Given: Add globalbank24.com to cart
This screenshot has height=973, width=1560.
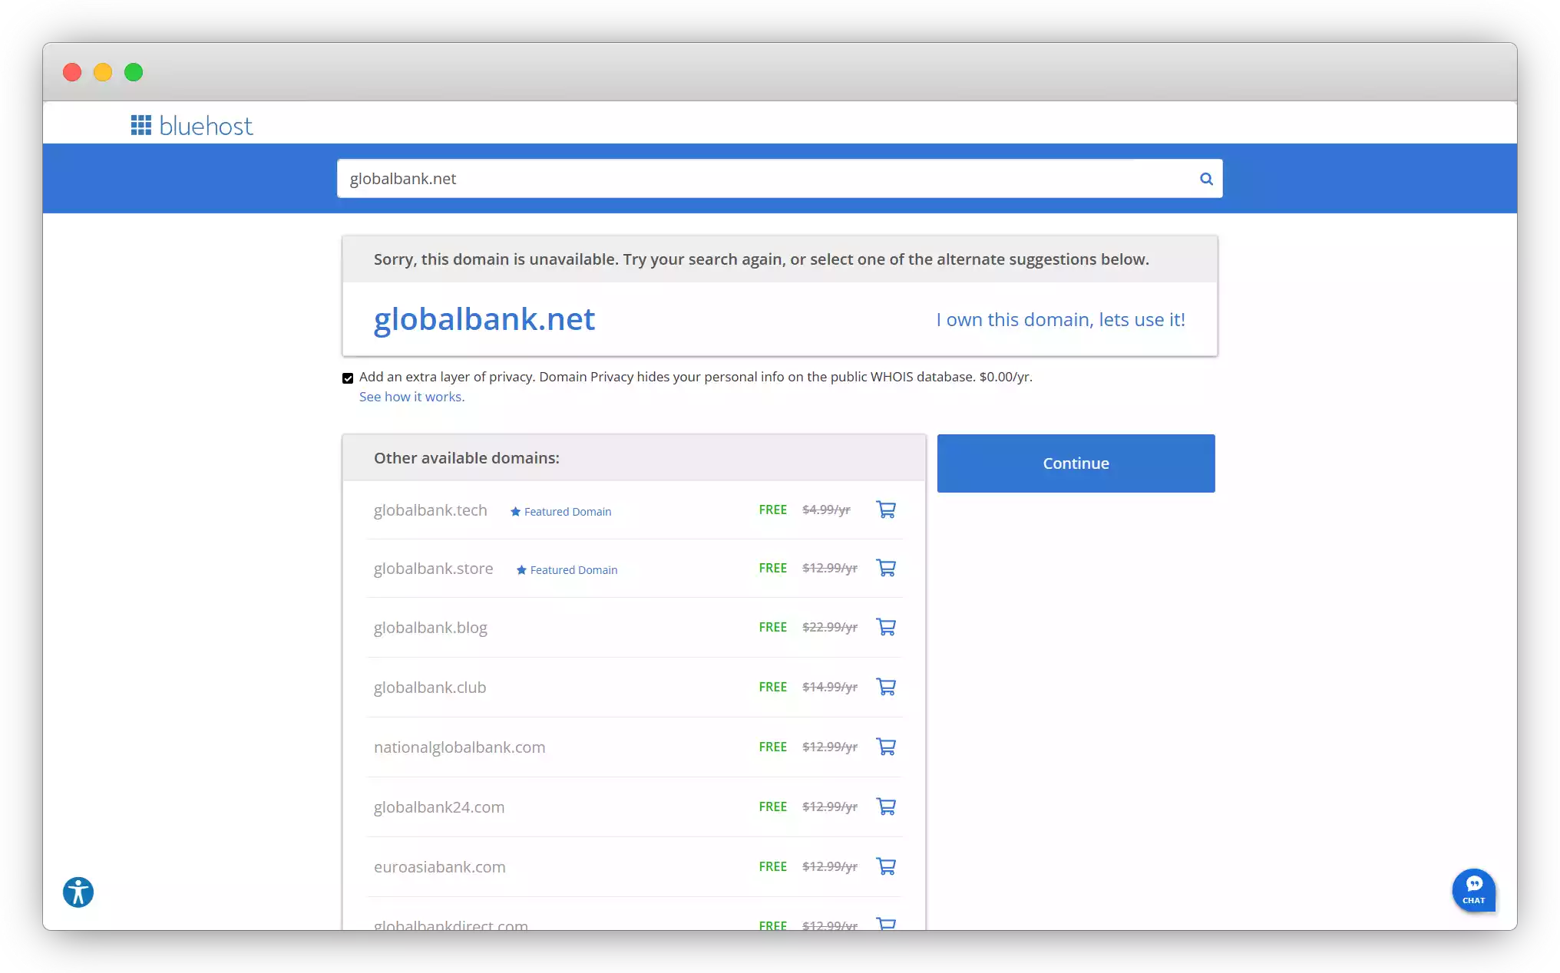Looking at the screenshot, I should [886, 806].
